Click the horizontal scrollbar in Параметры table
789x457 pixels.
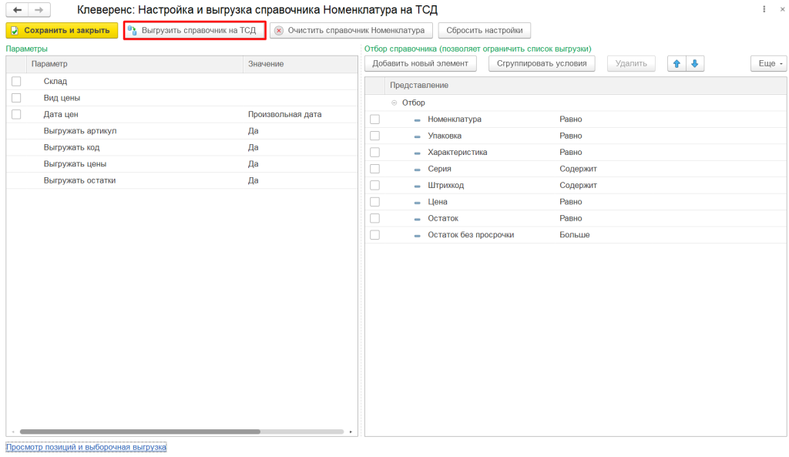(x=139, y=432)
